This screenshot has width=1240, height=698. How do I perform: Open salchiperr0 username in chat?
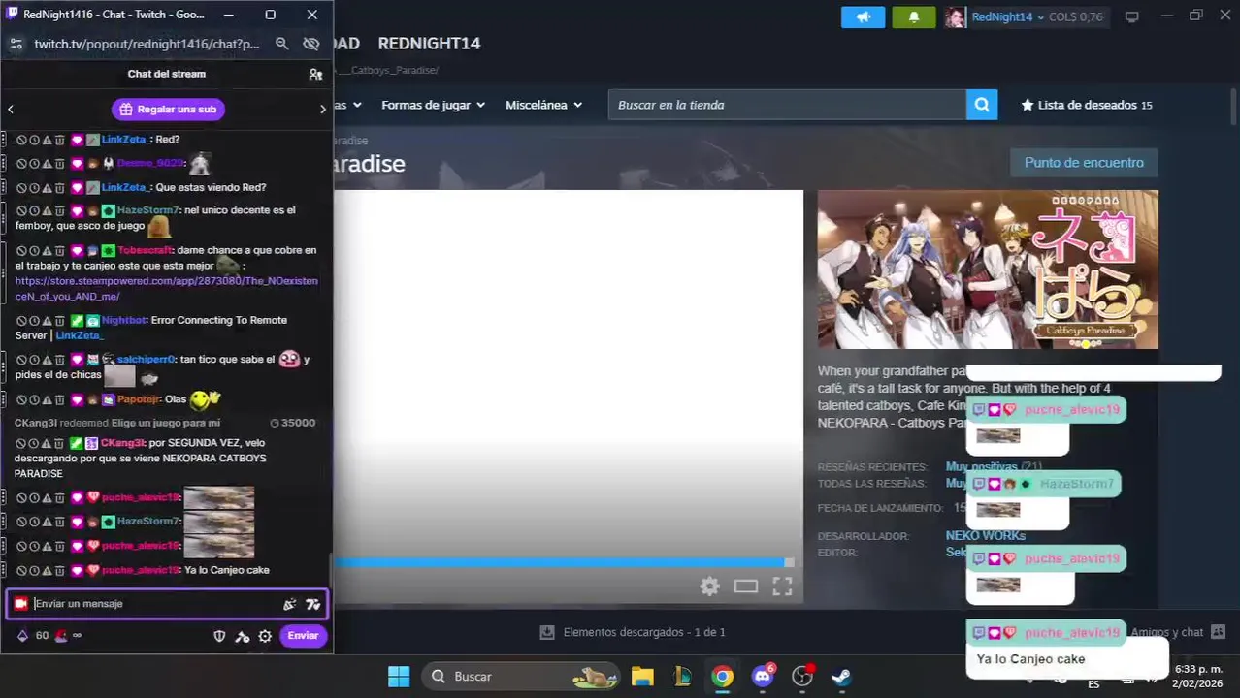pos(146,360)
